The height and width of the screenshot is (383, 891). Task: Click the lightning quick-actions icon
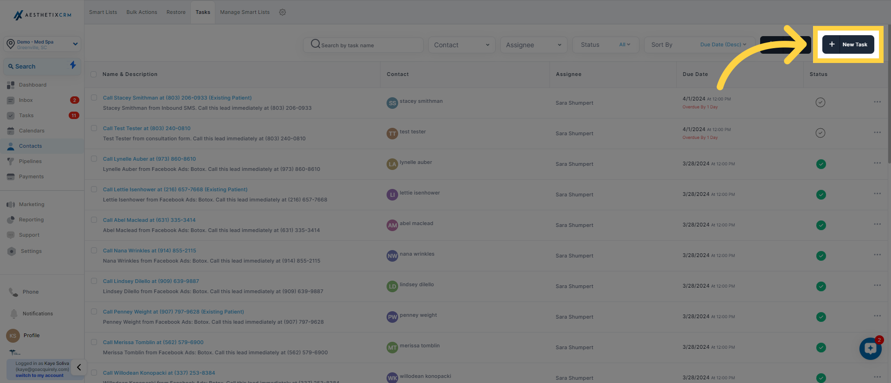click(x=73, y=65)
